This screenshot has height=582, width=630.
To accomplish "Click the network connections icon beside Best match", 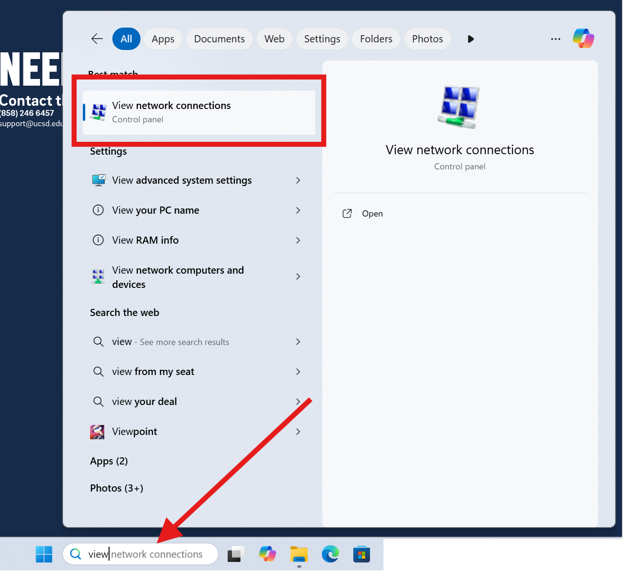I will point(98,112).
